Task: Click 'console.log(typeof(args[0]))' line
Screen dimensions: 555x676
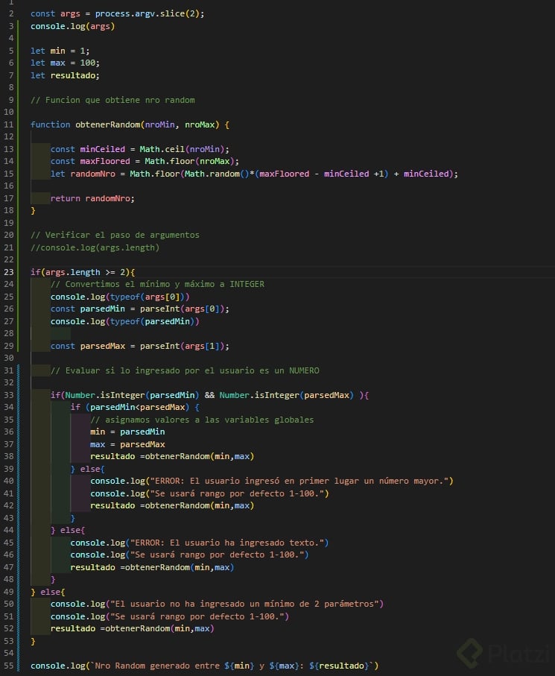Action: pos(120,297)
